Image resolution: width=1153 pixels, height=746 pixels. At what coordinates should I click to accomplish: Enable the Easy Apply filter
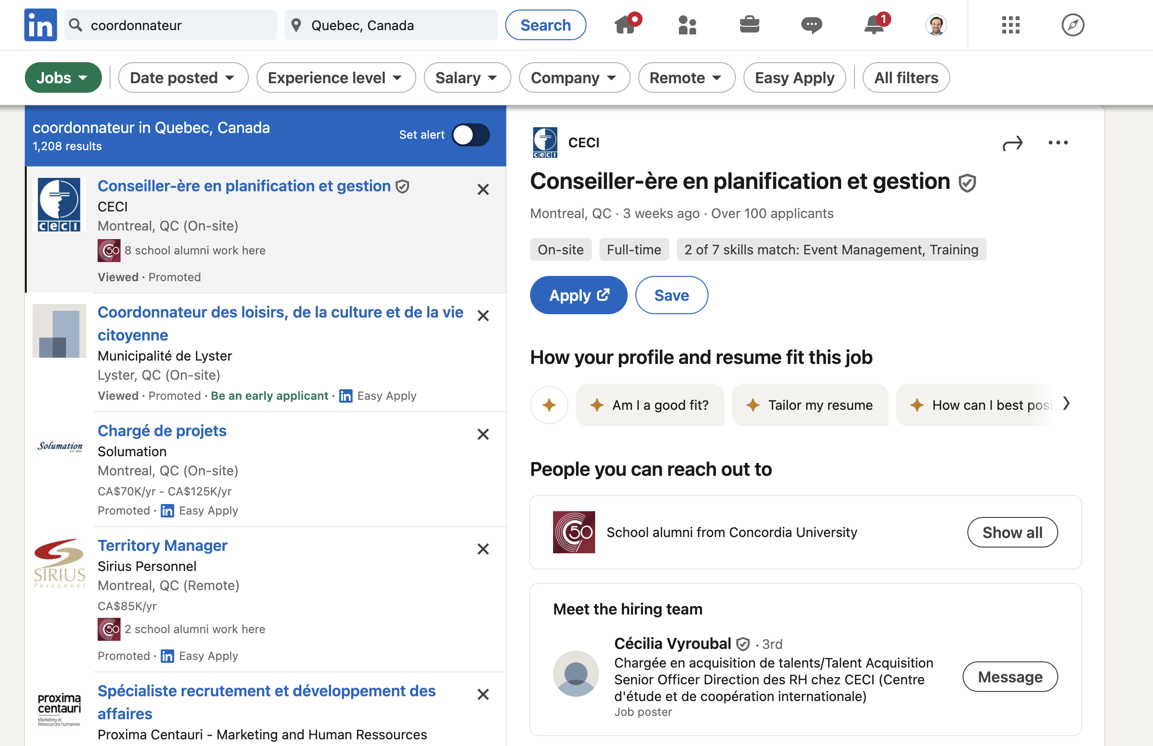tap(795, 77)
